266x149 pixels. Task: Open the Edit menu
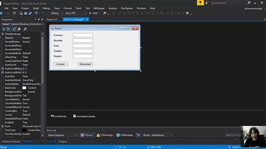click(x=6, y=8)
